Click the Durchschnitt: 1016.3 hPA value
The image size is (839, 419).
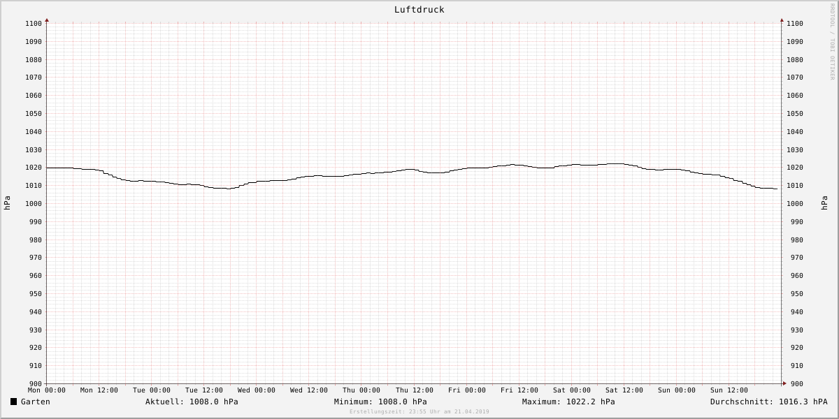(x=769, y=402)
